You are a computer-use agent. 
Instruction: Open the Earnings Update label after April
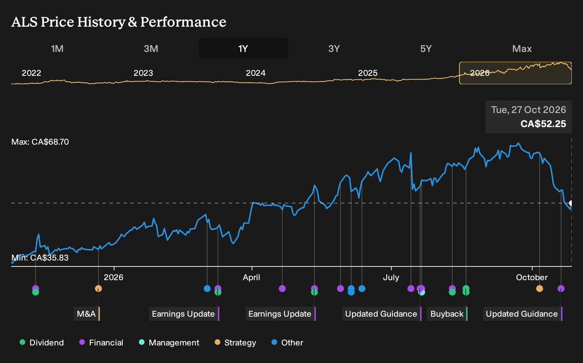(281, 314)
